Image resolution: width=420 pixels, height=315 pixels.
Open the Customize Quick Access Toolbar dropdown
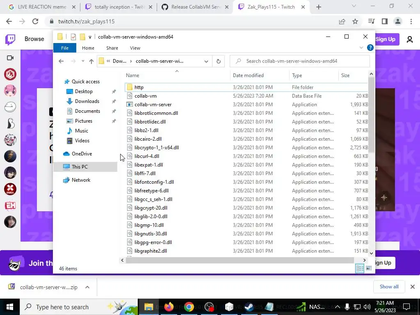point(90,37)
